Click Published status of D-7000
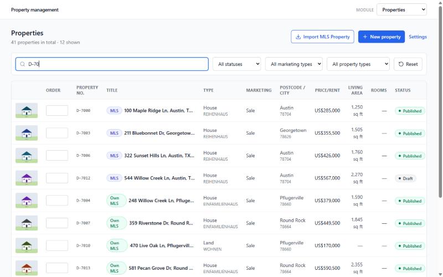The image size is (443, 277). [410, 111]
